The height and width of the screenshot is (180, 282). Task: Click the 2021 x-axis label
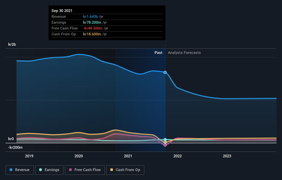tap(128, 156)
